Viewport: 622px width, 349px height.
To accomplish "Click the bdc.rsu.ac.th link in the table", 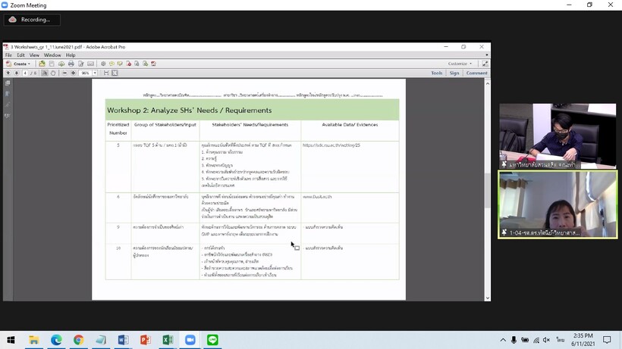I will (331, 145).
